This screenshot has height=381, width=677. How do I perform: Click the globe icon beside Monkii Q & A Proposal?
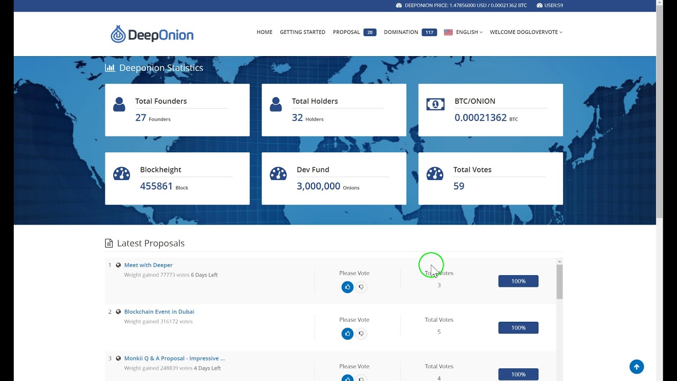118,358
